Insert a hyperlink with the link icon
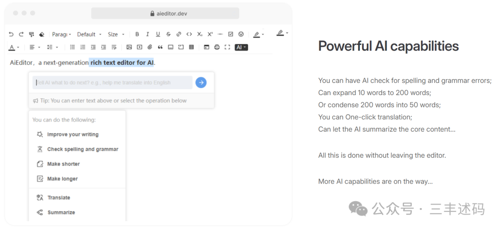Screen dimensions: 501x229 [179, 34]
